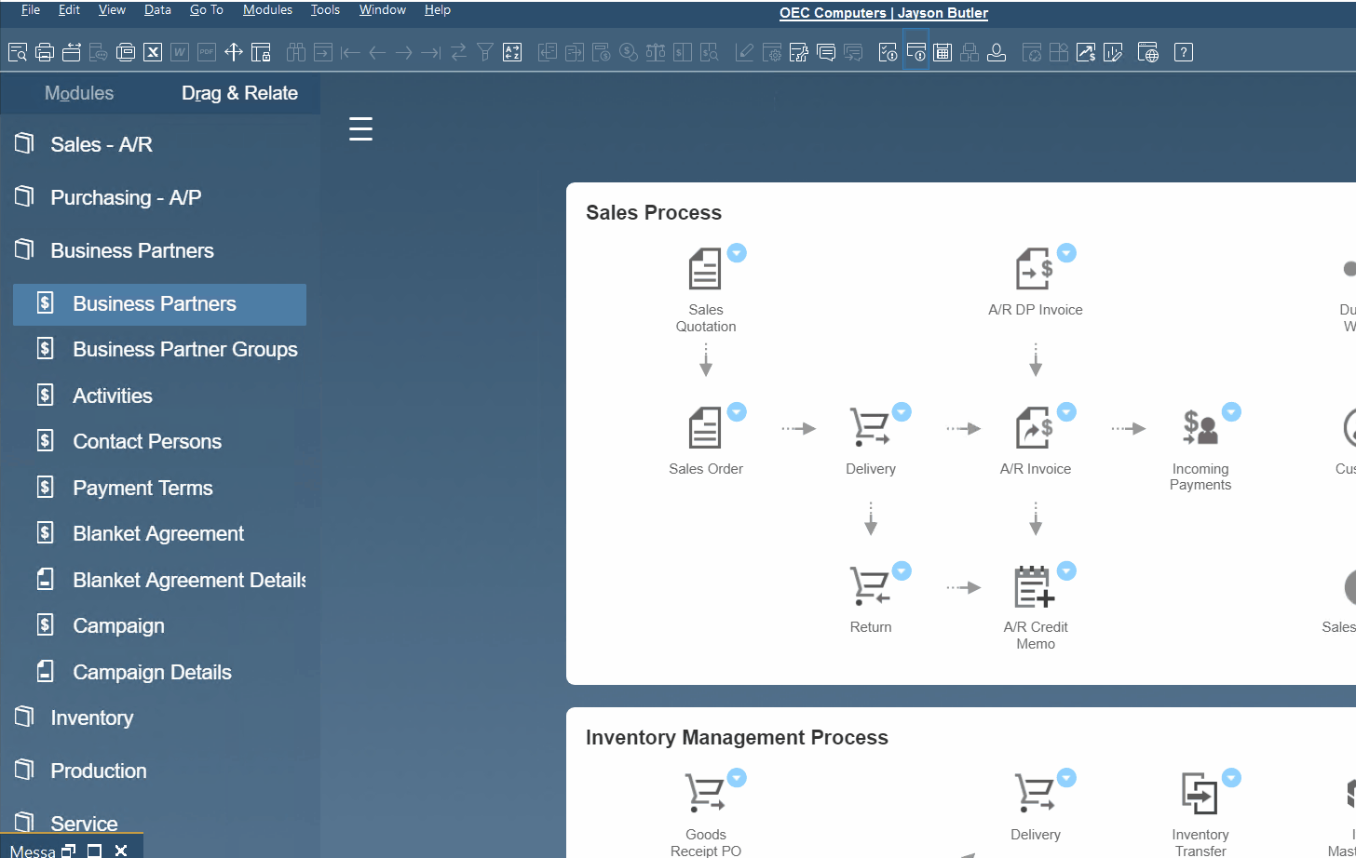
Task: Open the Sales Quotation blue dropdown arrow
Action: [737, 253]
